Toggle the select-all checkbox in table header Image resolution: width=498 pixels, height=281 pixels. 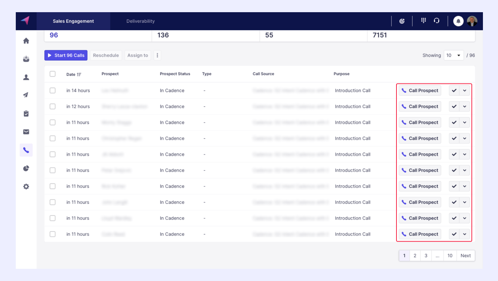[x=53, y=74]
